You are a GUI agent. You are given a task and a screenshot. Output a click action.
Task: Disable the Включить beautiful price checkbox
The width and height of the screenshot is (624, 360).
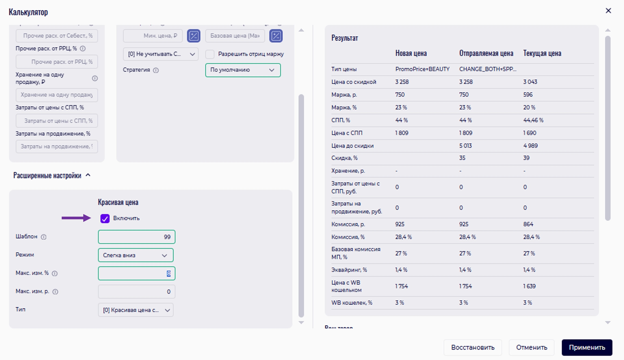105,218
